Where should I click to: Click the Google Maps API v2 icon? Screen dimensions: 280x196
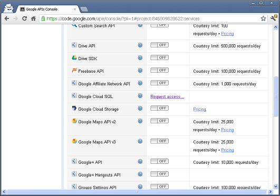[x=74, y=121]
